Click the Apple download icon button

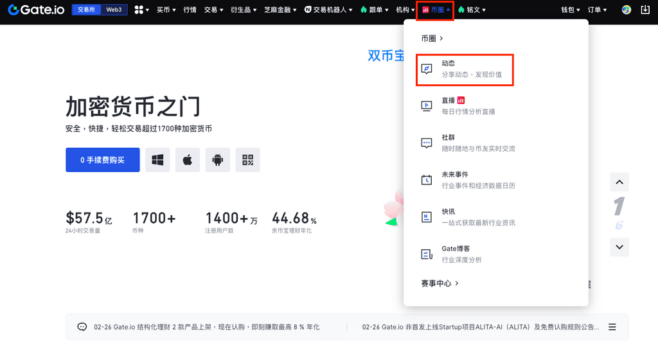point(188,160)
